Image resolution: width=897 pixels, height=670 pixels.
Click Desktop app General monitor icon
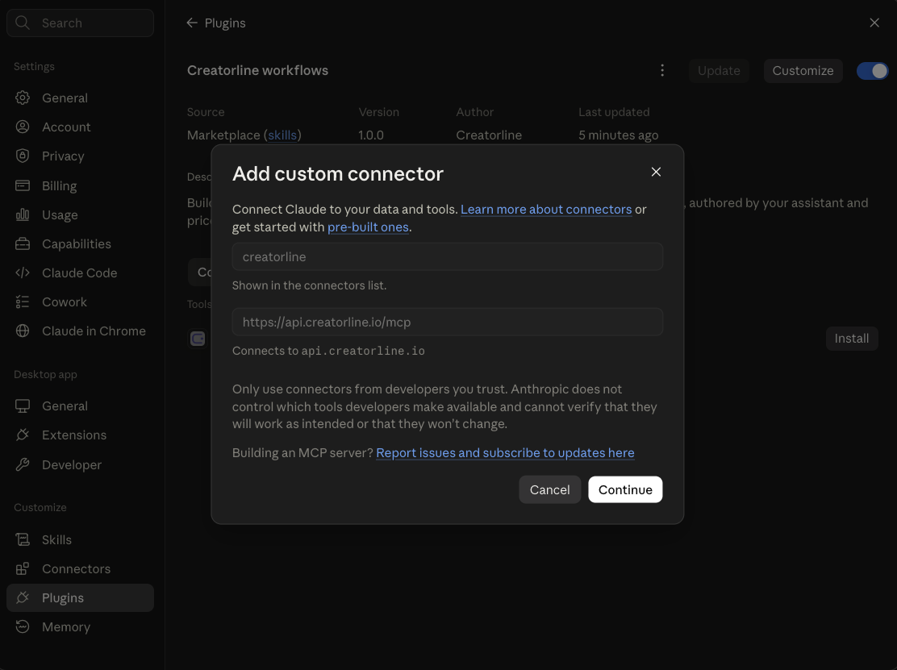(23, 406)
